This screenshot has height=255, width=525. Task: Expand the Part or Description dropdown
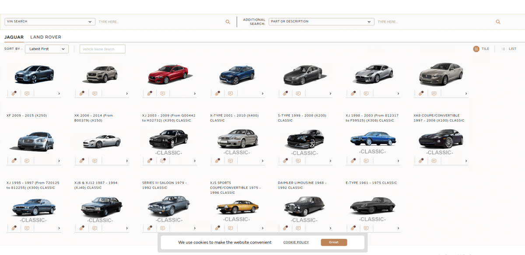(x=321, y=21)
